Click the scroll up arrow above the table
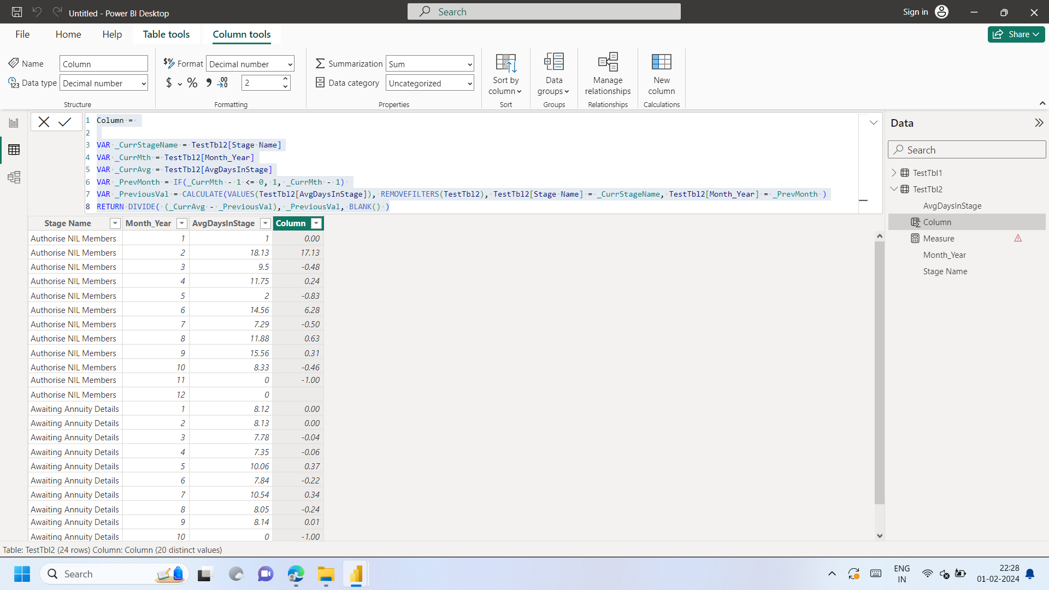This screenshot has height=590, width=1049. [x=879, y=236]
